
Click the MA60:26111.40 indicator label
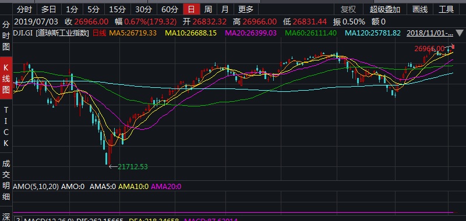pyautogui.click(x=311, y=33)
